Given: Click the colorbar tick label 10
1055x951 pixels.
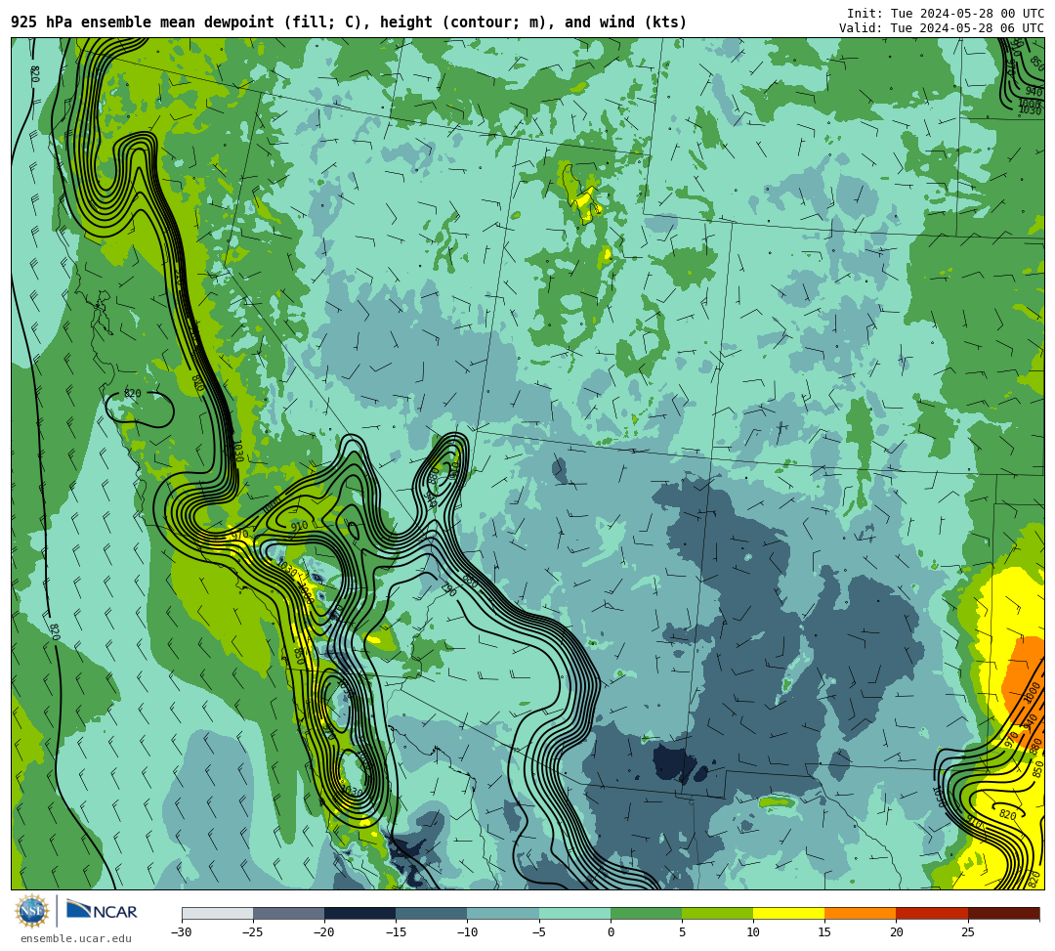Looking at the screenshot, I should [753, 932].
